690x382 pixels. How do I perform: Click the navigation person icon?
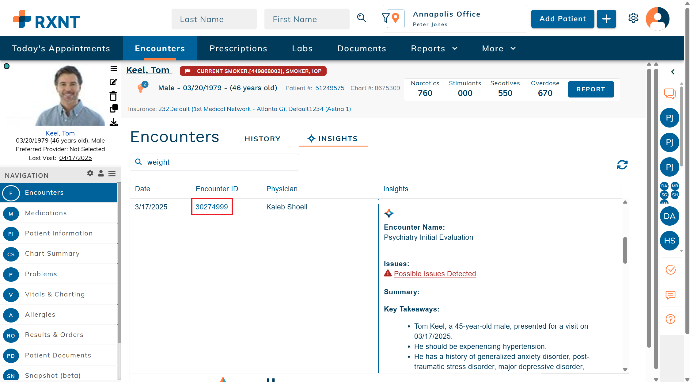point(101,174)
